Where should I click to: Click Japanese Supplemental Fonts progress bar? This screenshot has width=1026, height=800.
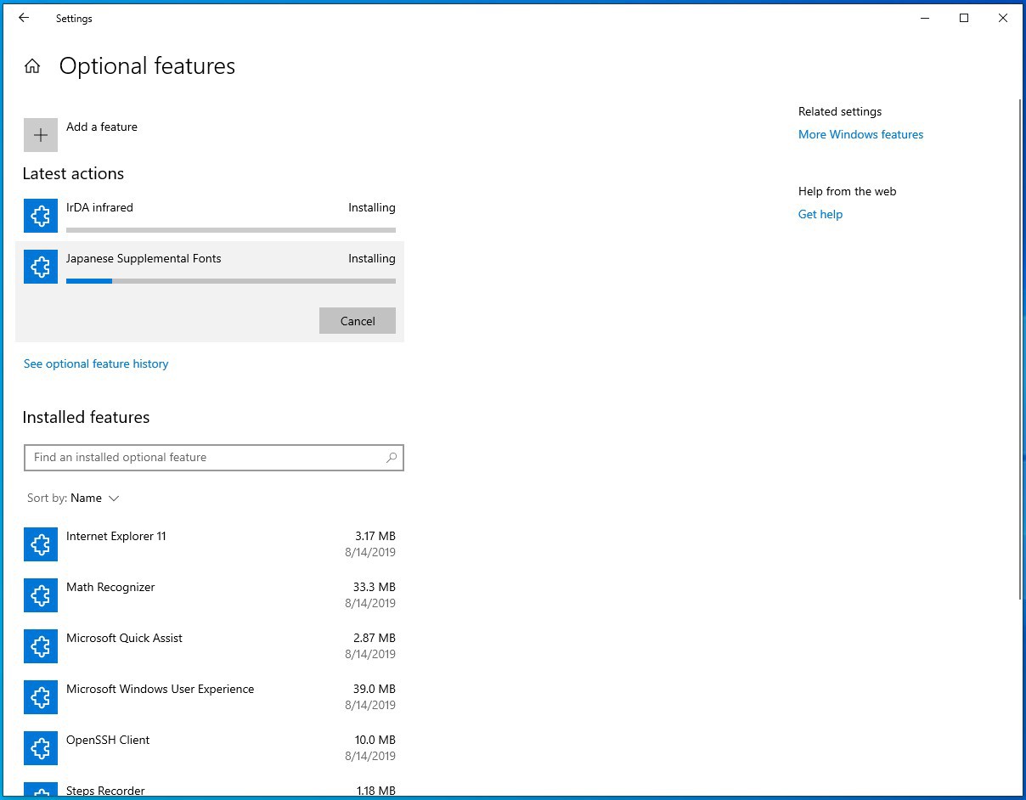click(230, 281)
